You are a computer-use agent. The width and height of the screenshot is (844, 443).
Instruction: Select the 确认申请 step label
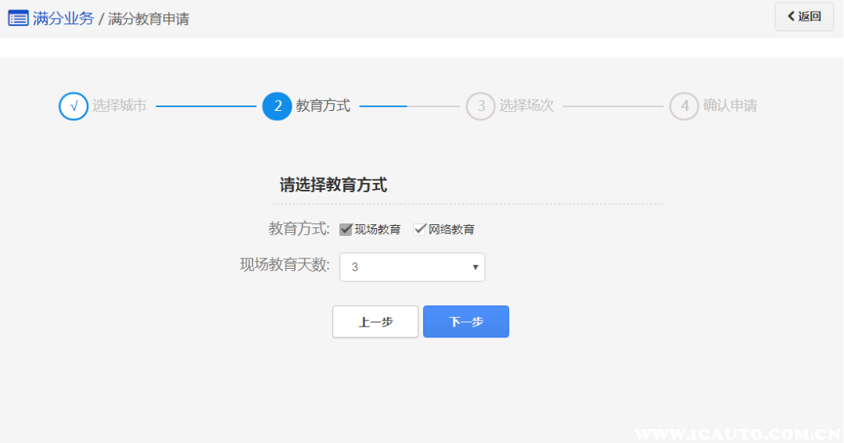(730, 106)
